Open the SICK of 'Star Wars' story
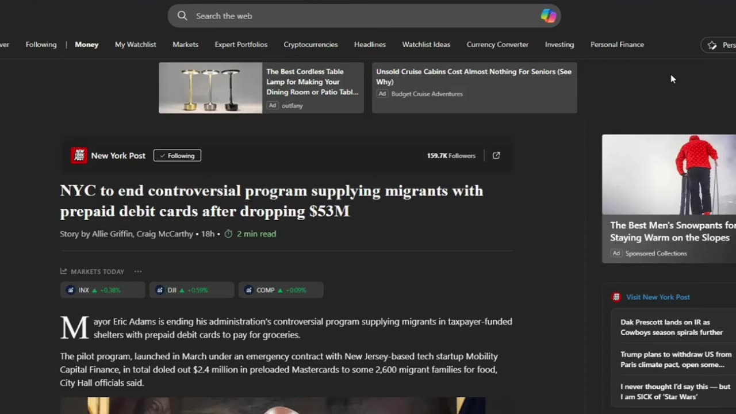Viewport: 736px width, 414px height. (675, 392)
